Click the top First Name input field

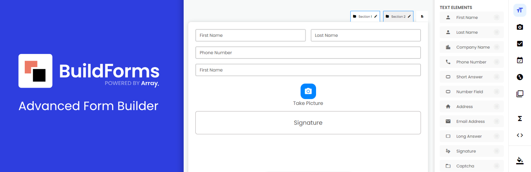pos(250,35)
